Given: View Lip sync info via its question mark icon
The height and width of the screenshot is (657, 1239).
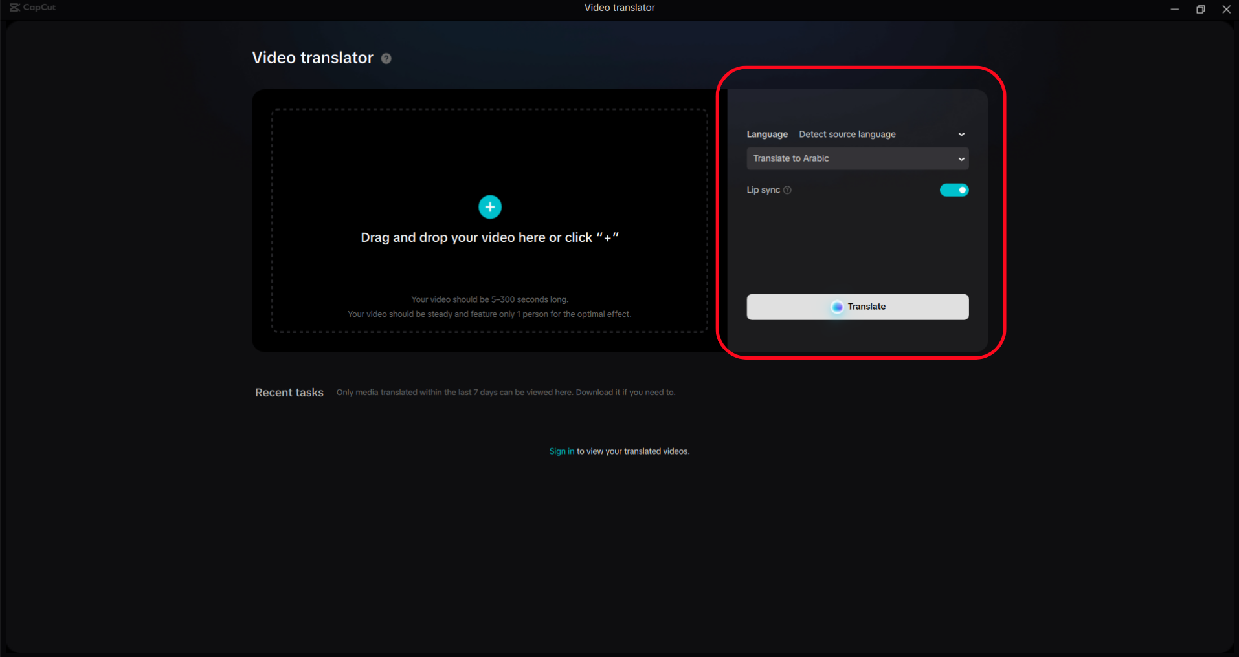Looking at the screenshot, I should (787, 189).
